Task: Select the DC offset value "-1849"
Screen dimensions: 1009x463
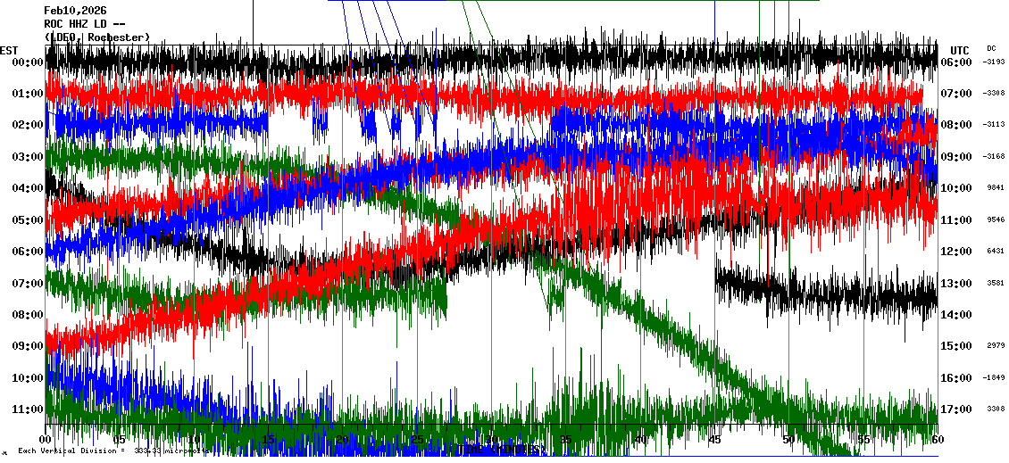Action: 994,376
